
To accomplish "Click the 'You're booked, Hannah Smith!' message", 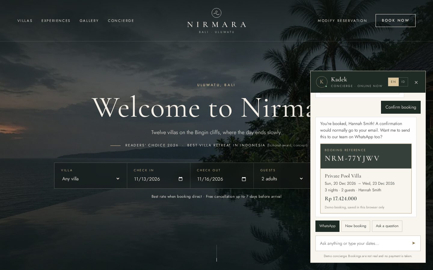I will point(365,130).
